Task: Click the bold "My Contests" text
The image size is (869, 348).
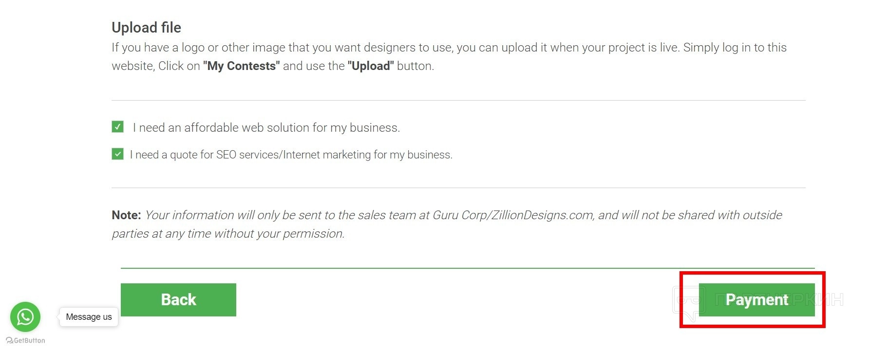Action: (x=241, y=66)
